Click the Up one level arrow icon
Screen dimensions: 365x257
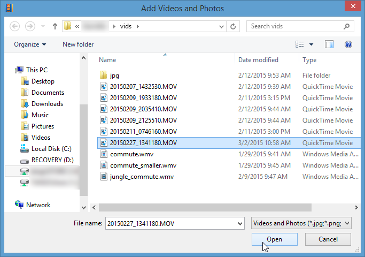[55, 26]
